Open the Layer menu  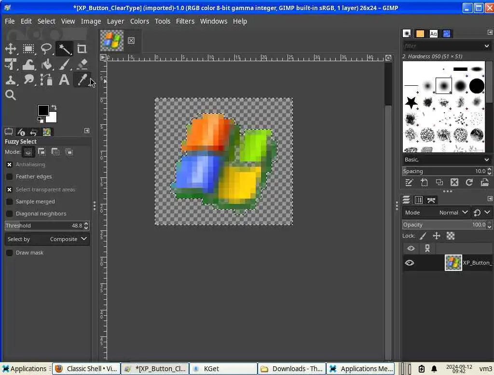click(x=115, y=21)
